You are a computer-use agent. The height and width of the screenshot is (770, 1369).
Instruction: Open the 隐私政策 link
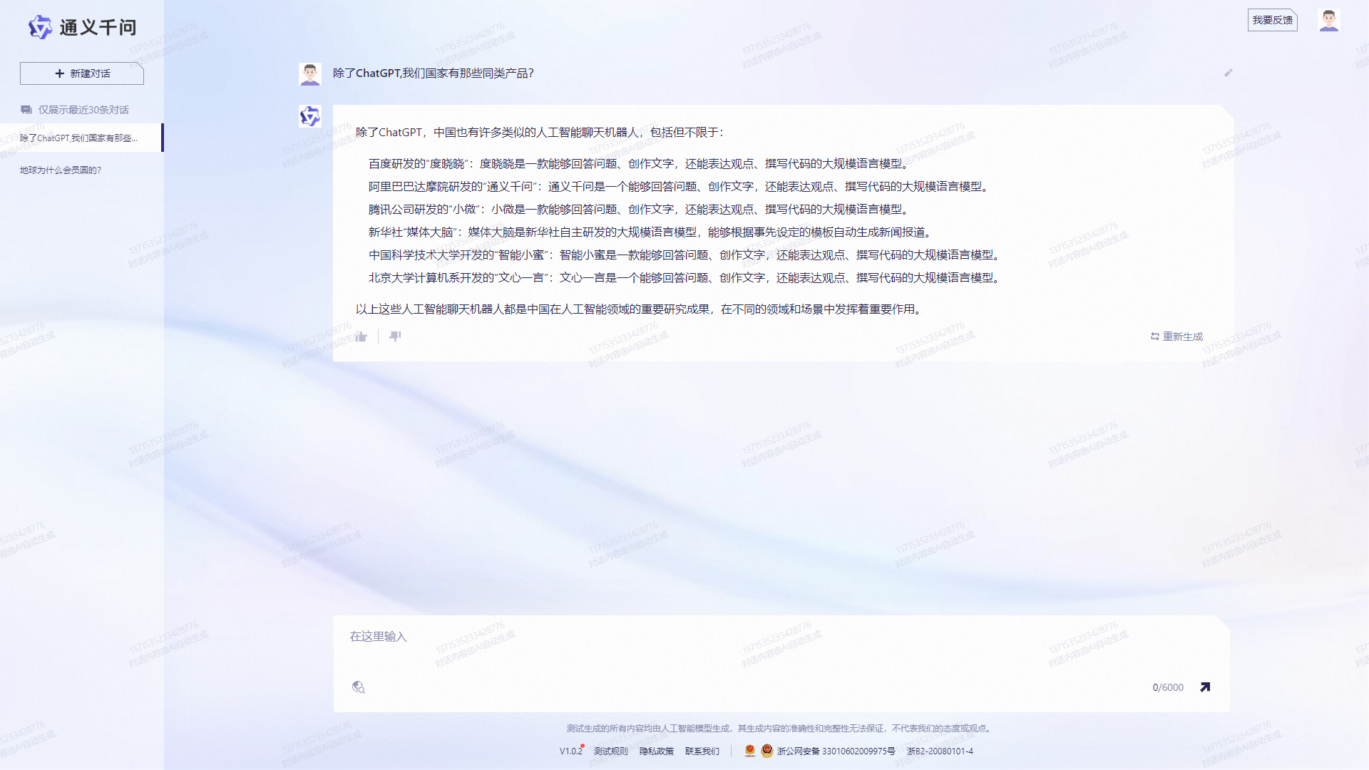(657, 751)
